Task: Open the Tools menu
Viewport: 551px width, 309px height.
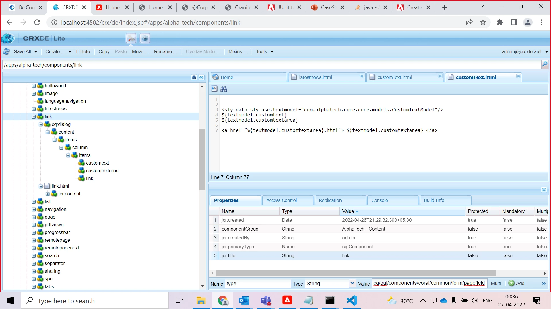Action: pyautogui.click(x=264, y=51)
